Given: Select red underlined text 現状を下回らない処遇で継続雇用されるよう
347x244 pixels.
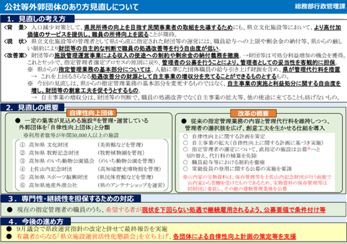Looking at the screenshot, I should click(x=201, y=210).
